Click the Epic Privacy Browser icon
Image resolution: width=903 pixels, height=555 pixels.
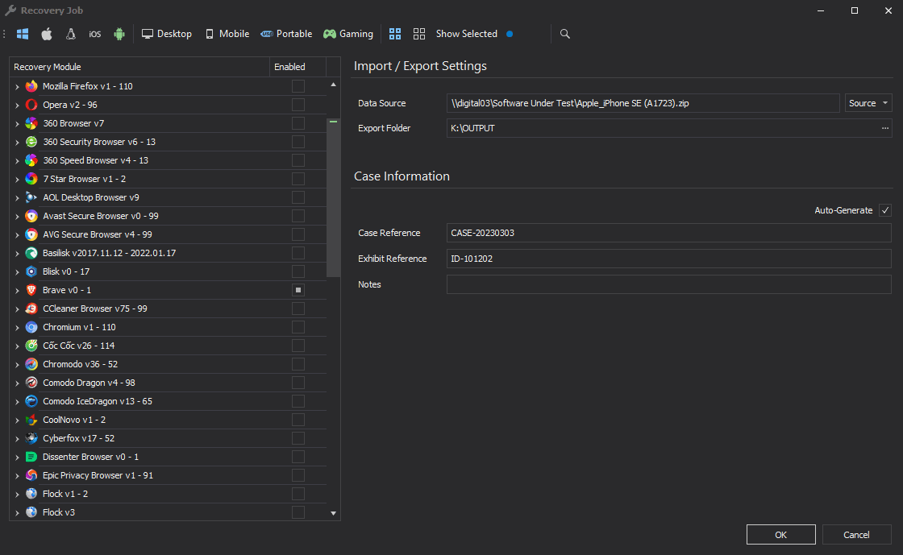31,475
